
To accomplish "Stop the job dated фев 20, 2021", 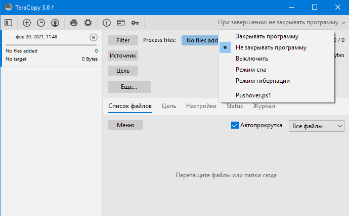I will (93, 37).
